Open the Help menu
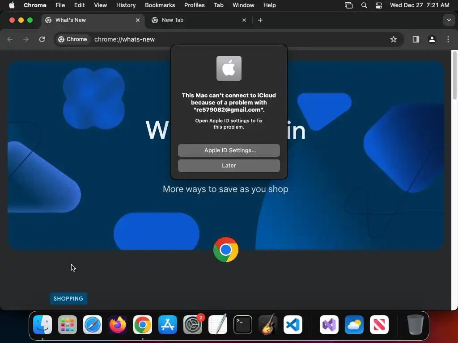 (269, 5)
